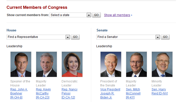Screen dimensions: 183x102
Task: Open Rep. John A. Boehner link
Action: coord(19,93)
